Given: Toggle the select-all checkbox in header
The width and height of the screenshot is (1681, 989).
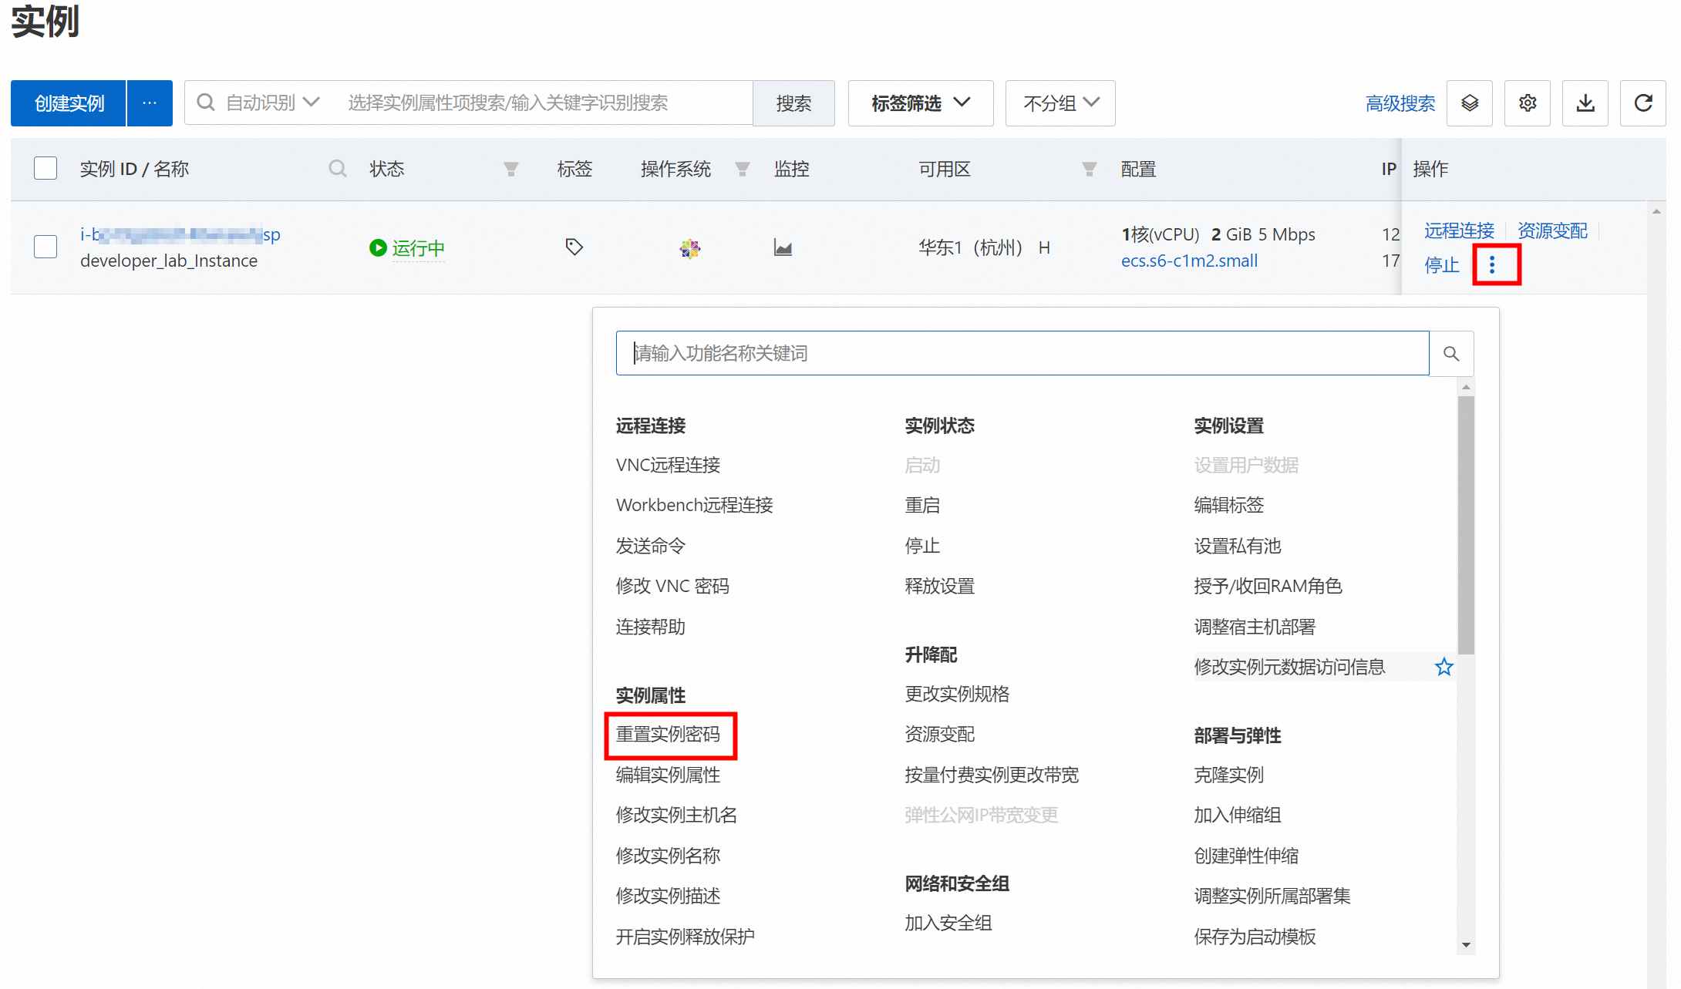Looking at the screenshot, I should 45,168.
